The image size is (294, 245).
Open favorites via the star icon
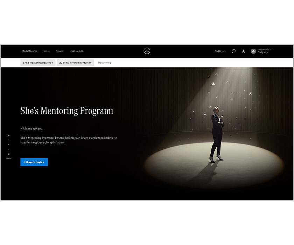243,51
